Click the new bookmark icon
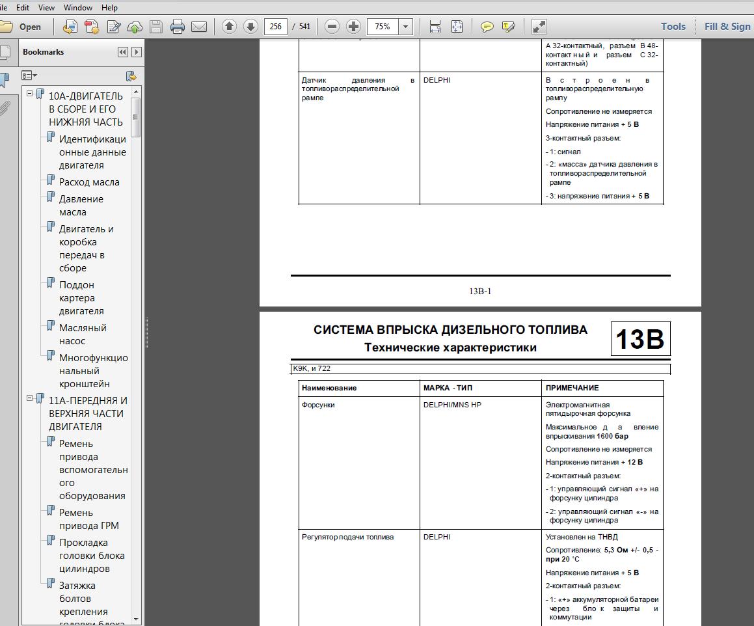The image size is (754, 626). (131, 76)
